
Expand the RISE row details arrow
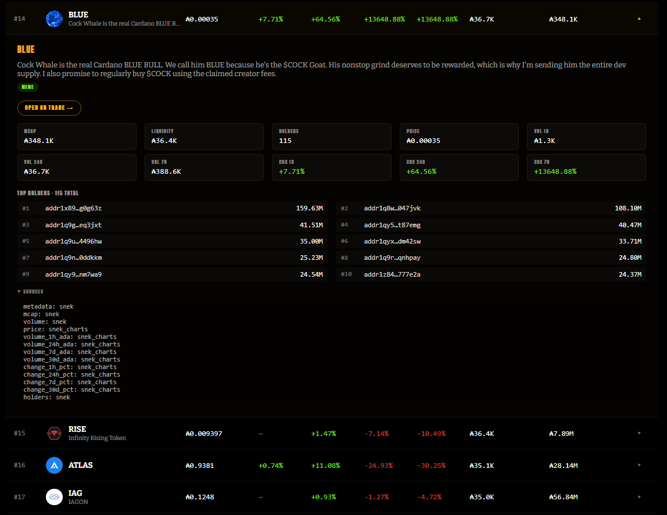639,433
